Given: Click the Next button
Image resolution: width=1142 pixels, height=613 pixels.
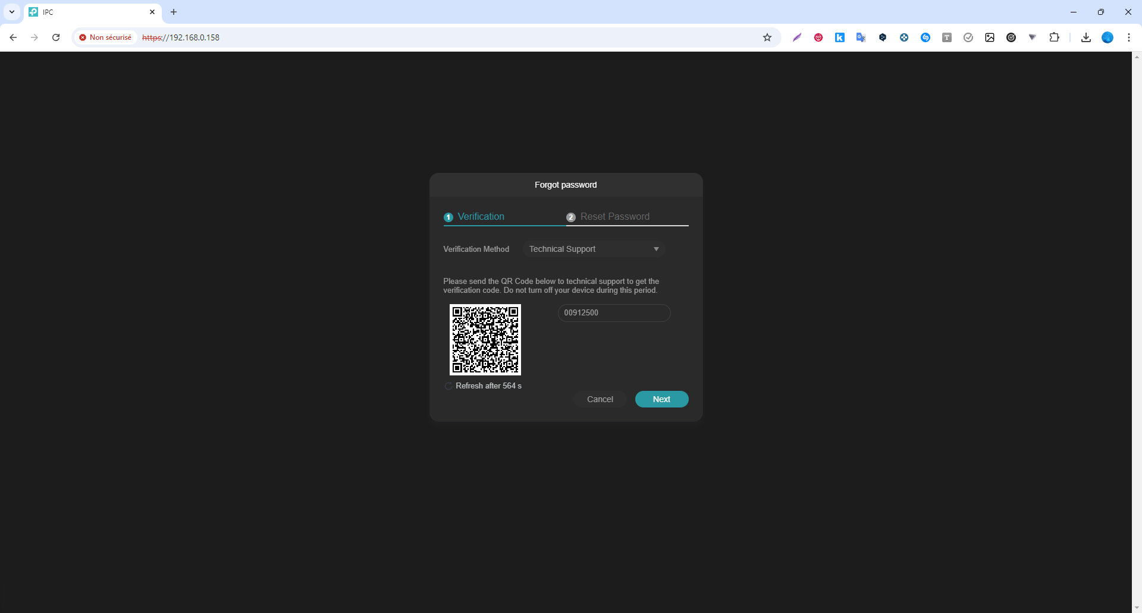Looking at the screenshot, I should (661, 399).
